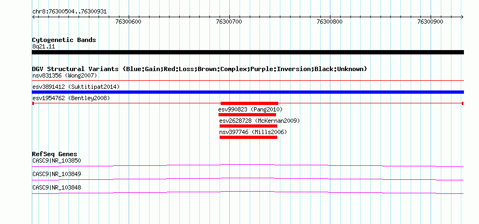
Task: Select the magenta line under CASC9|NR_103849
Action: pyautogui.click(x=248, y=179)
